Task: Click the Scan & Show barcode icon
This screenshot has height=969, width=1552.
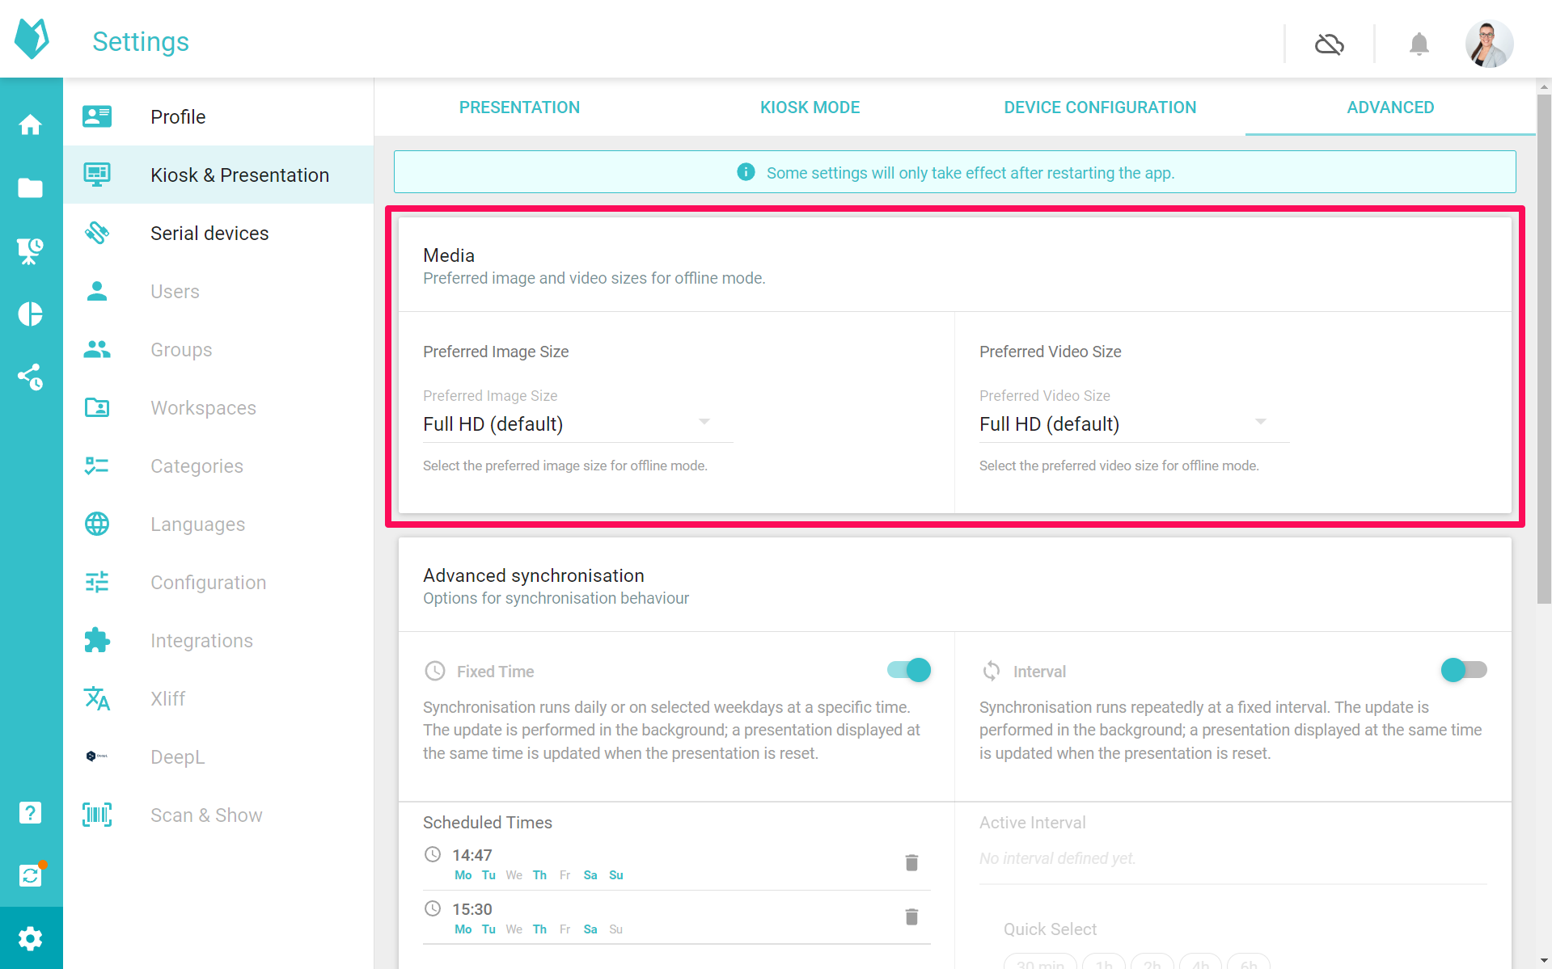Action: pyautogui.click(x=97, y=815)
